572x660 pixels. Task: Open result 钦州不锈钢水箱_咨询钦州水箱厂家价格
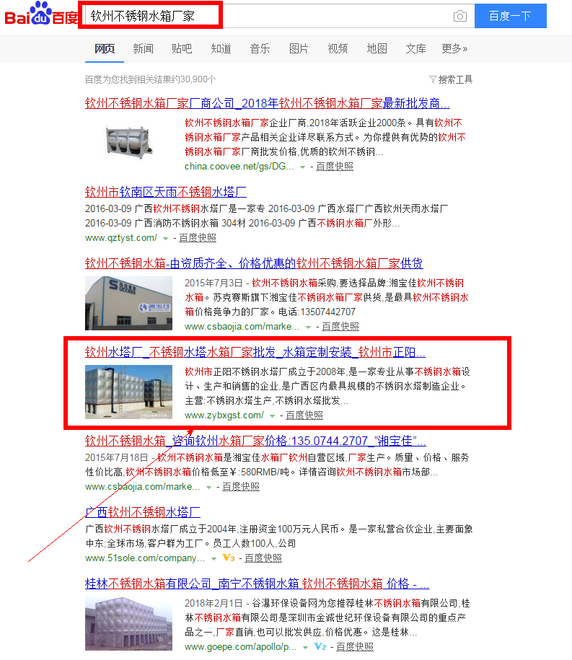[x=255, y=441]
